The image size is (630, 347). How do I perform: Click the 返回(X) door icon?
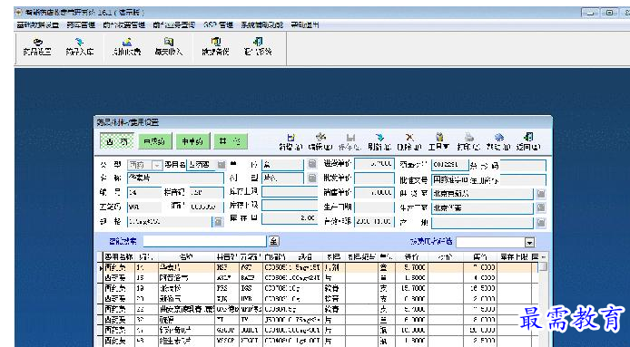[x=528, y=142]
